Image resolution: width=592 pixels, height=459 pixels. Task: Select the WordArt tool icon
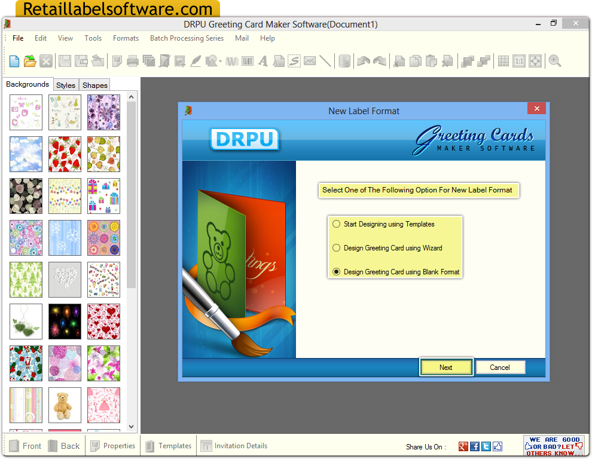[232, 61]
